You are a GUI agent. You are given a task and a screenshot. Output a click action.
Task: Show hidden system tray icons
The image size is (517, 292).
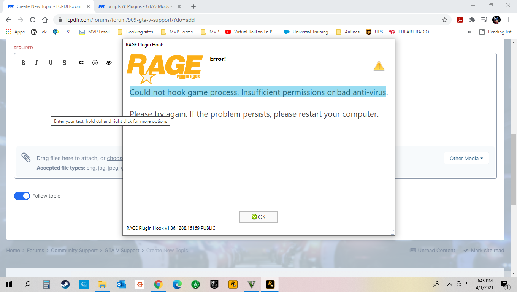tap(450, 284)
